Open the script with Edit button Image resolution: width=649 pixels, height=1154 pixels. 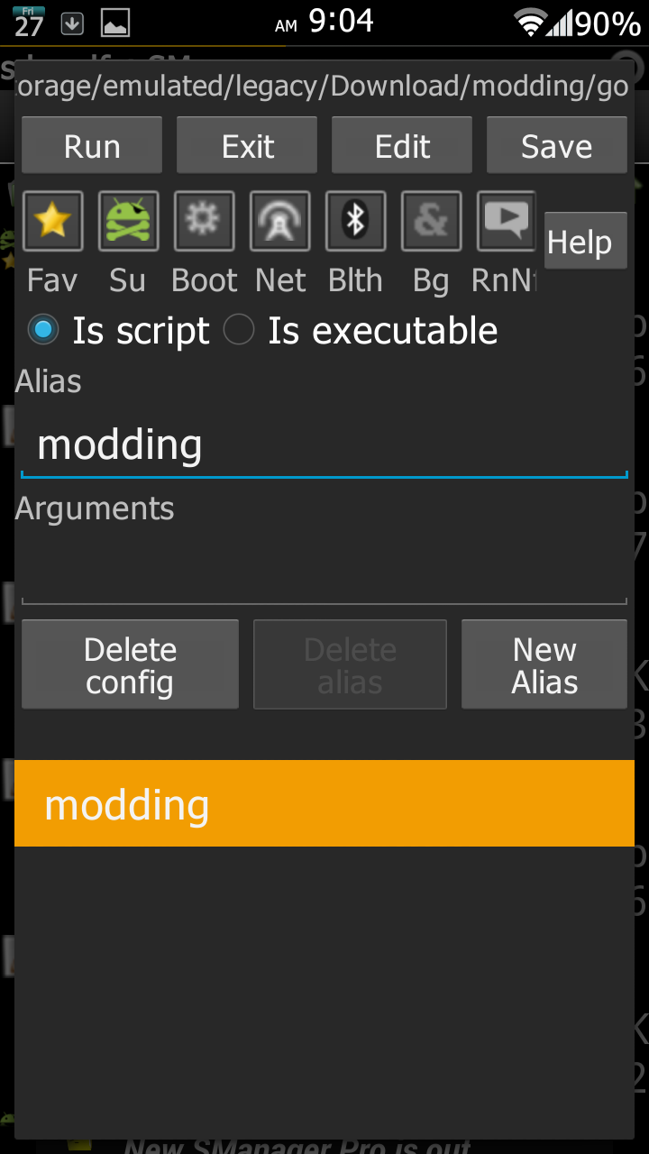click(x=402, y=146)
